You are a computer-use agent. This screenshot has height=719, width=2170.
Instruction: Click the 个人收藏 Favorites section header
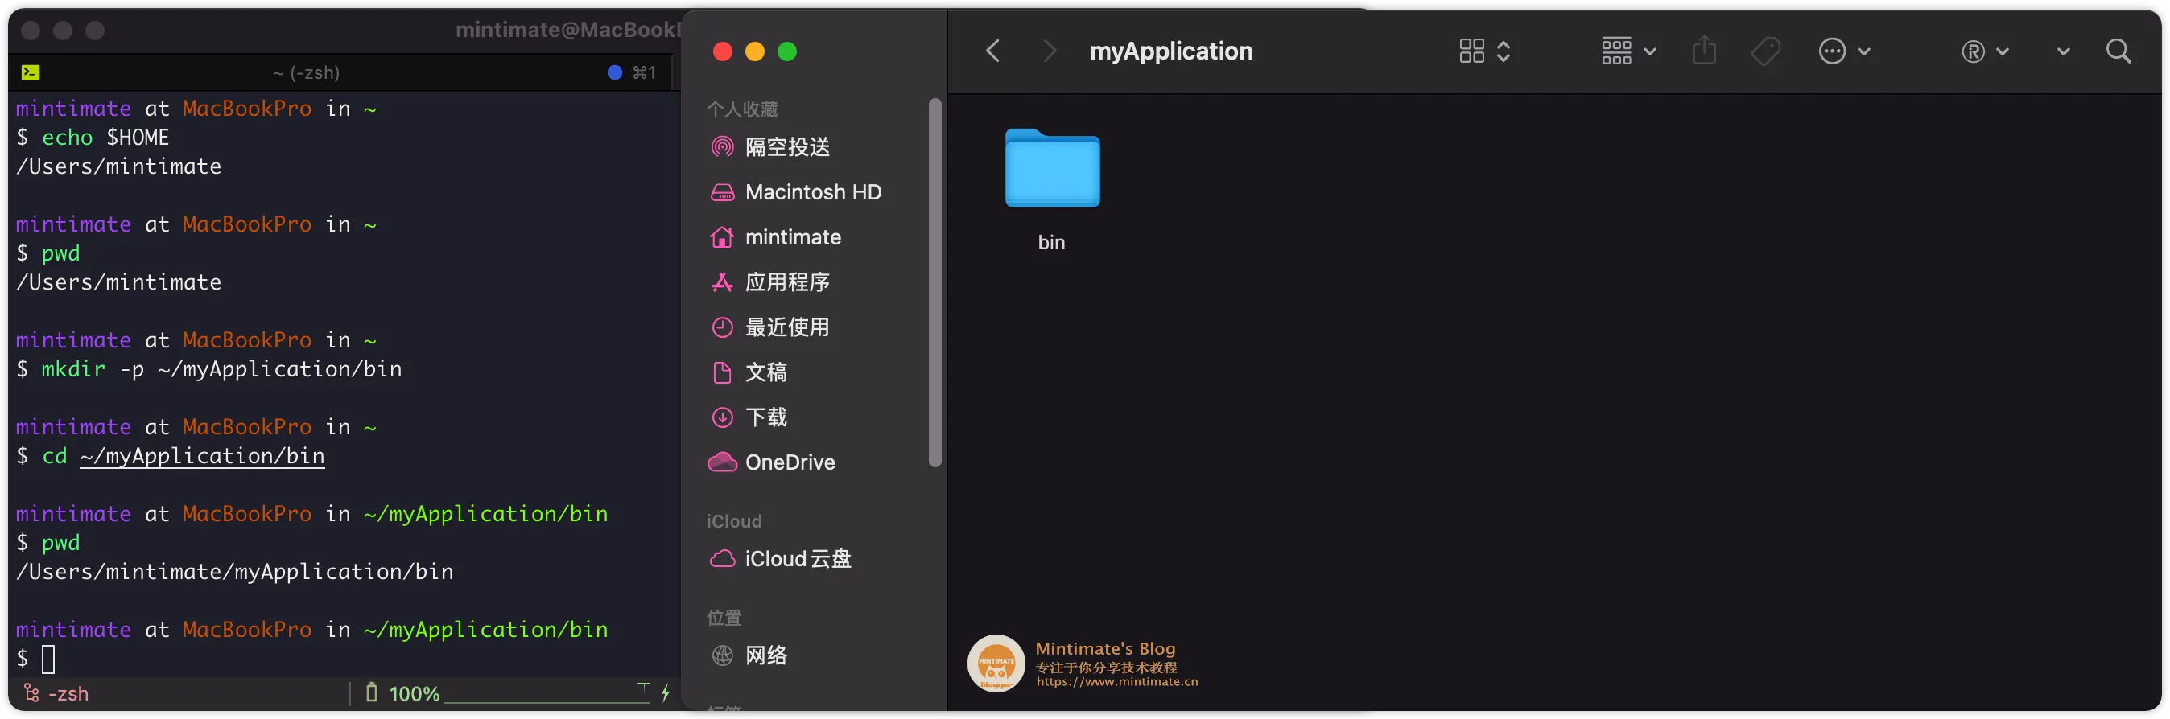coord(742,109)
